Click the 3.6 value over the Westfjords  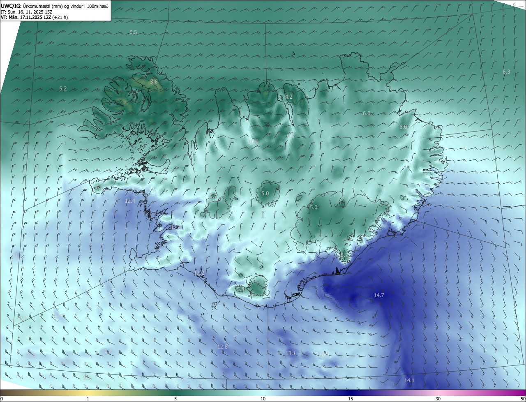(x=154, y=82)
